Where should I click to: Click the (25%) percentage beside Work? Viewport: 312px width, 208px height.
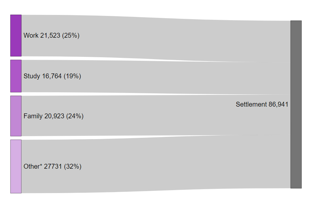tap(71, 35)
